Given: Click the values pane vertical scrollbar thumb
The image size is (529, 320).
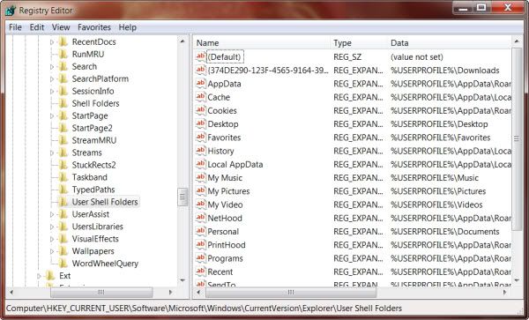Looking at the screenshot, I should [x=517, y=138].
